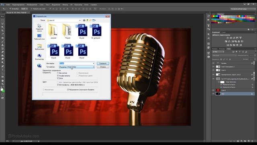Toggle the ICC-профиль checkbox

coord(58,85)
